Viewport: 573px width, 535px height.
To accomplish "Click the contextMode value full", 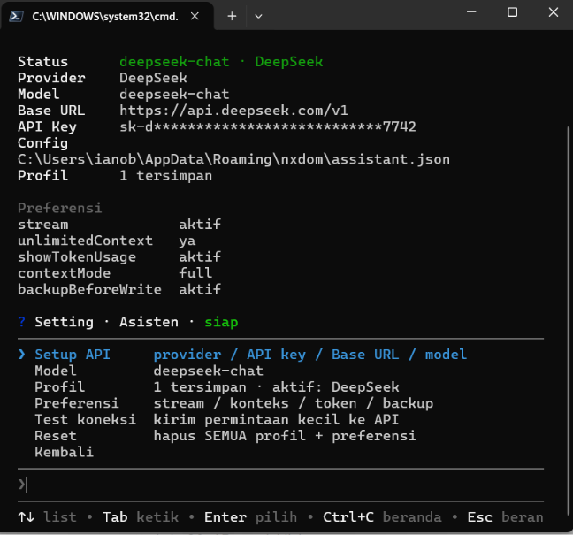I will [x=195, y=273].
